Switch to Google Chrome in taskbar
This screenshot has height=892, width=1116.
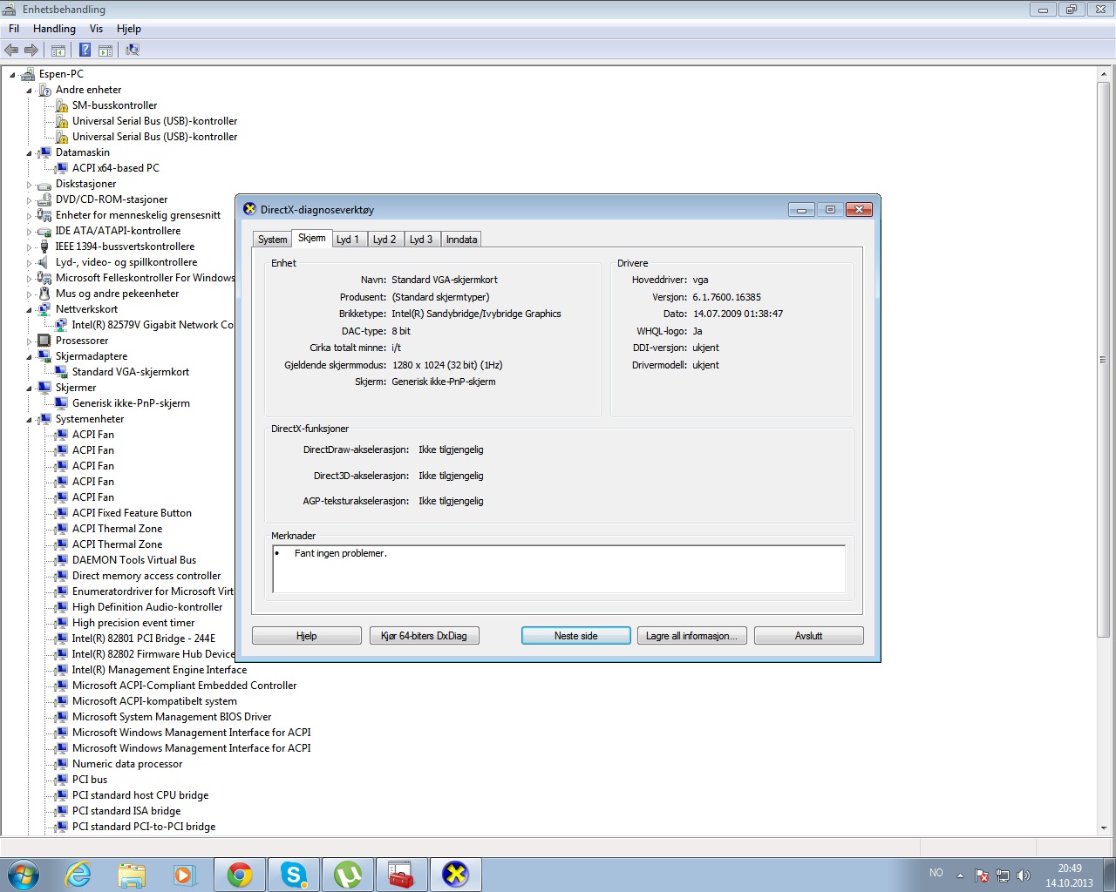tap(240, 874)
